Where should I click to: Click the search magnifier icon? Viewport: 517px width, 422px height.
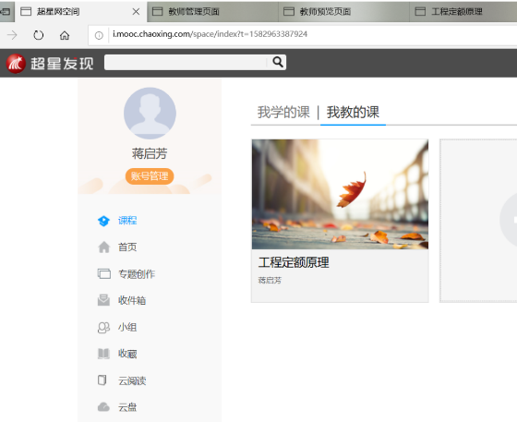tap(278, 62)
